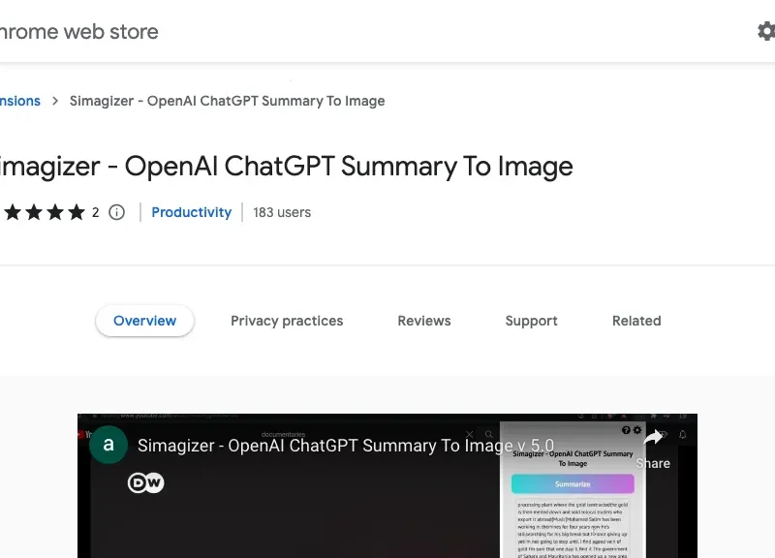The height and width of the screenshot is (558, 775).
Task: Click the Summarize button in the video preview
Action: point(573,483)
